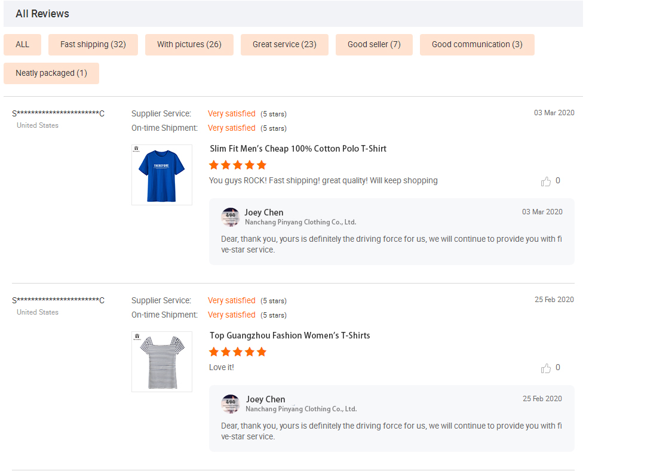Click thumbs-up icon on the "Love it!" review
Image resolution: width=672 pixels, height=471 pixels.
pyautogui.click(x=545, y=368)
